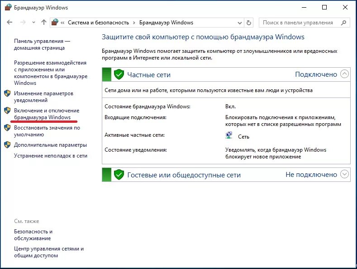Expand the address bar history dropdown
The image size is (357, 269).
(x=239, y=23)
